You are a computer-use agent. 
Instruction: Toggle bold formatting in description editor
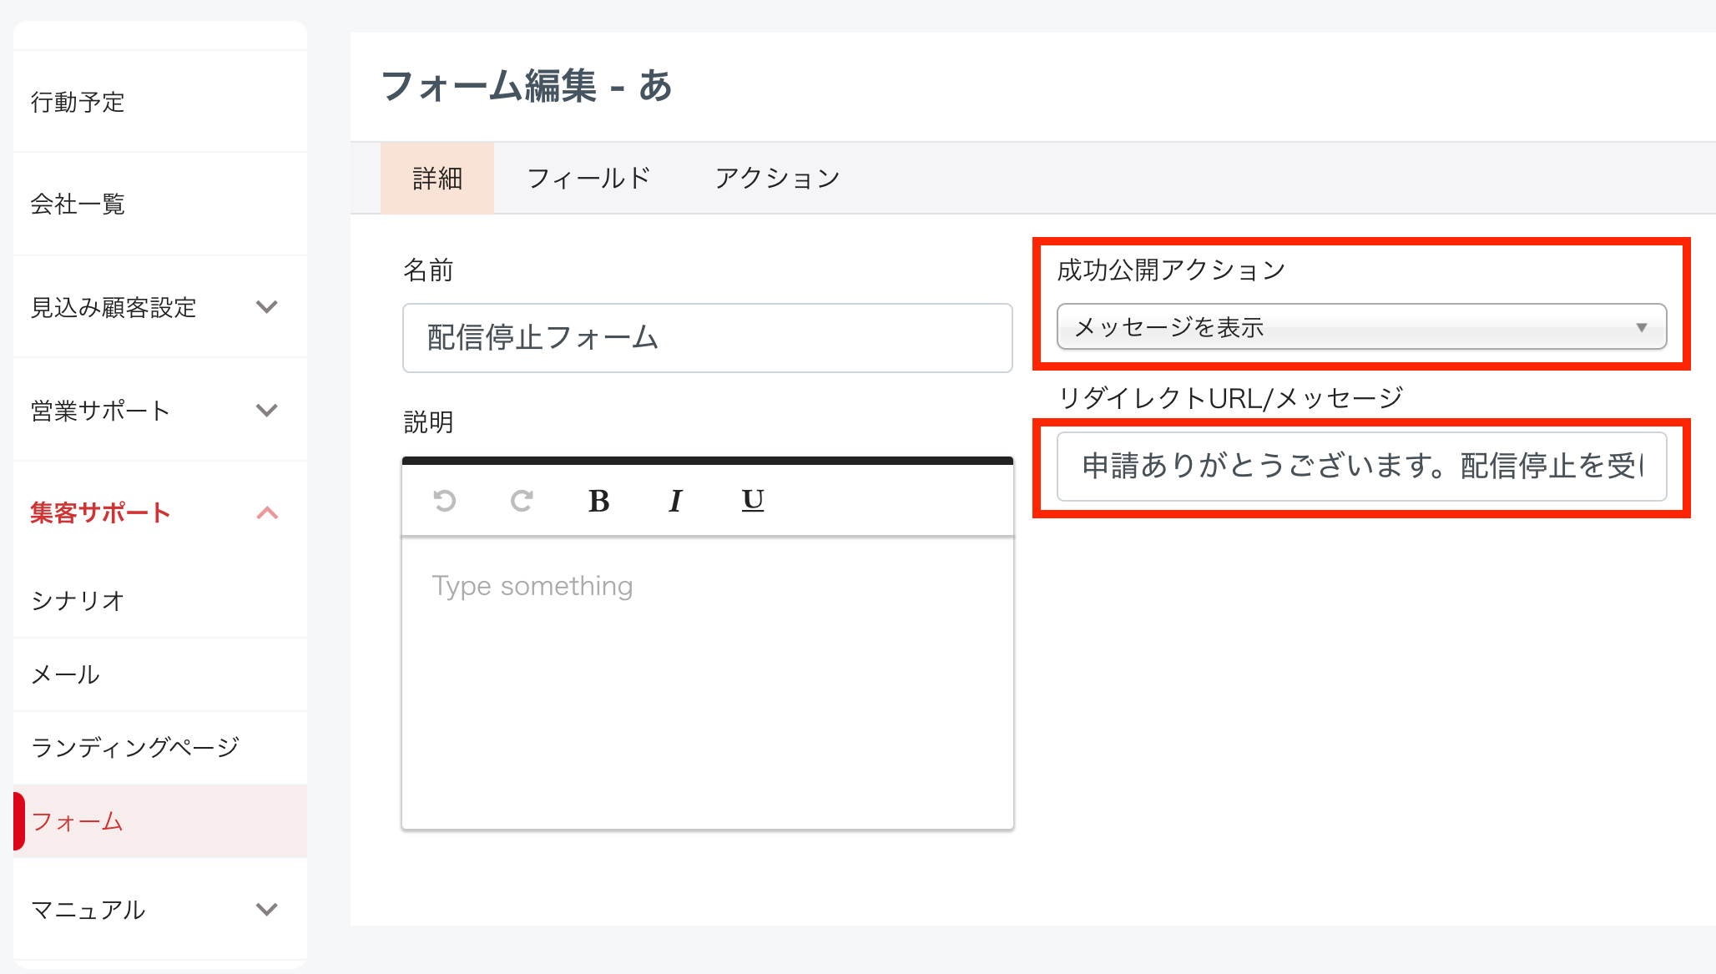pyautogui.click(x=598, y=501)
